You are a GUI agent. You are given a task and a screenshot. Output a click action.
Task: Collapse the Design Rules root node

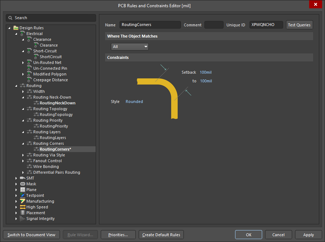point(9,28)
